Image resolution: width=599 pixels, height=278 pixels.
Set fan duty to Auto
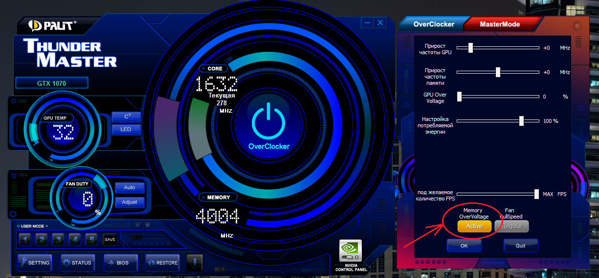[130, 187]
